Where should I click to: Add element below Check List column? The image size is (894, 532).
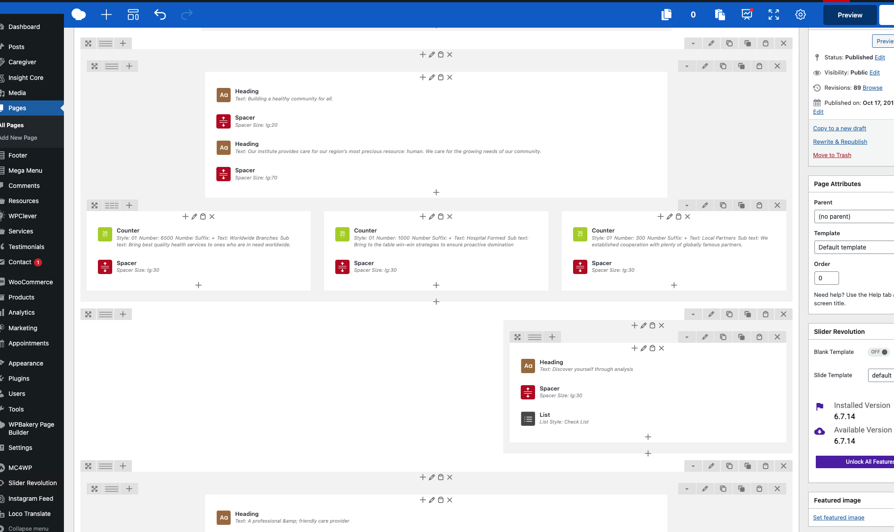(648, 437)
